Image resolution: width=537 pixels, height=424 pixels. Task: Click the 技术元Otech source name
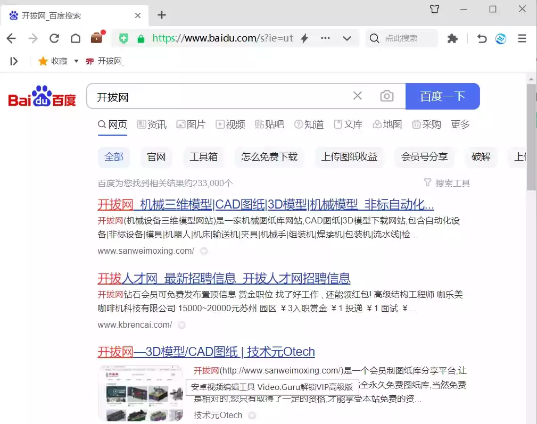coord(218,415)
